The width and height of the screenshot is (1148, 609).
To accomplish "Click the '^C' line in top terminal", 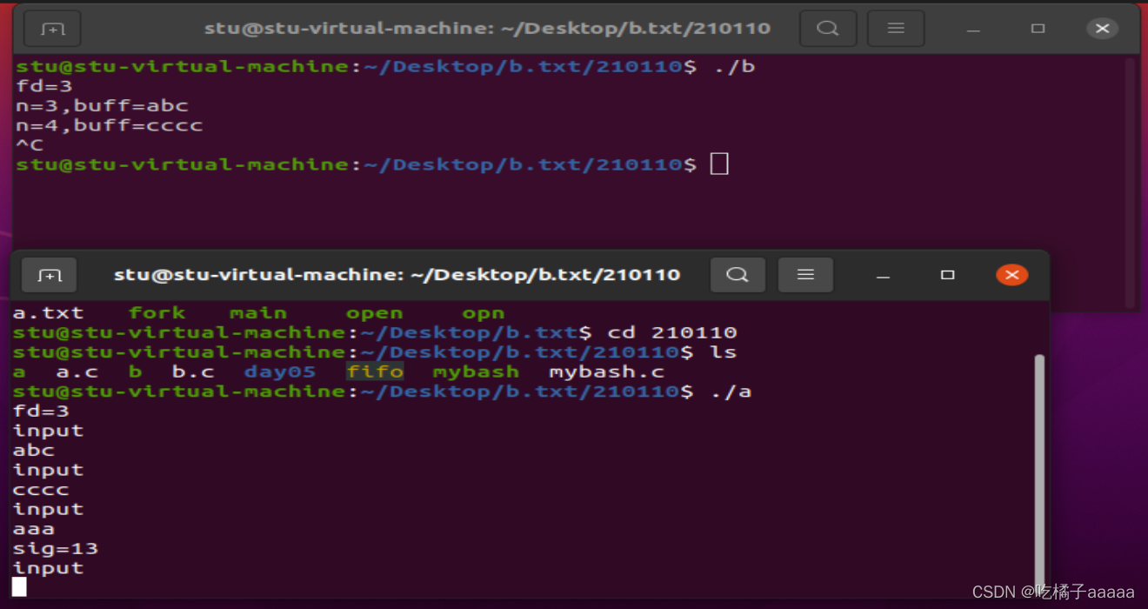I will point(30,145).
